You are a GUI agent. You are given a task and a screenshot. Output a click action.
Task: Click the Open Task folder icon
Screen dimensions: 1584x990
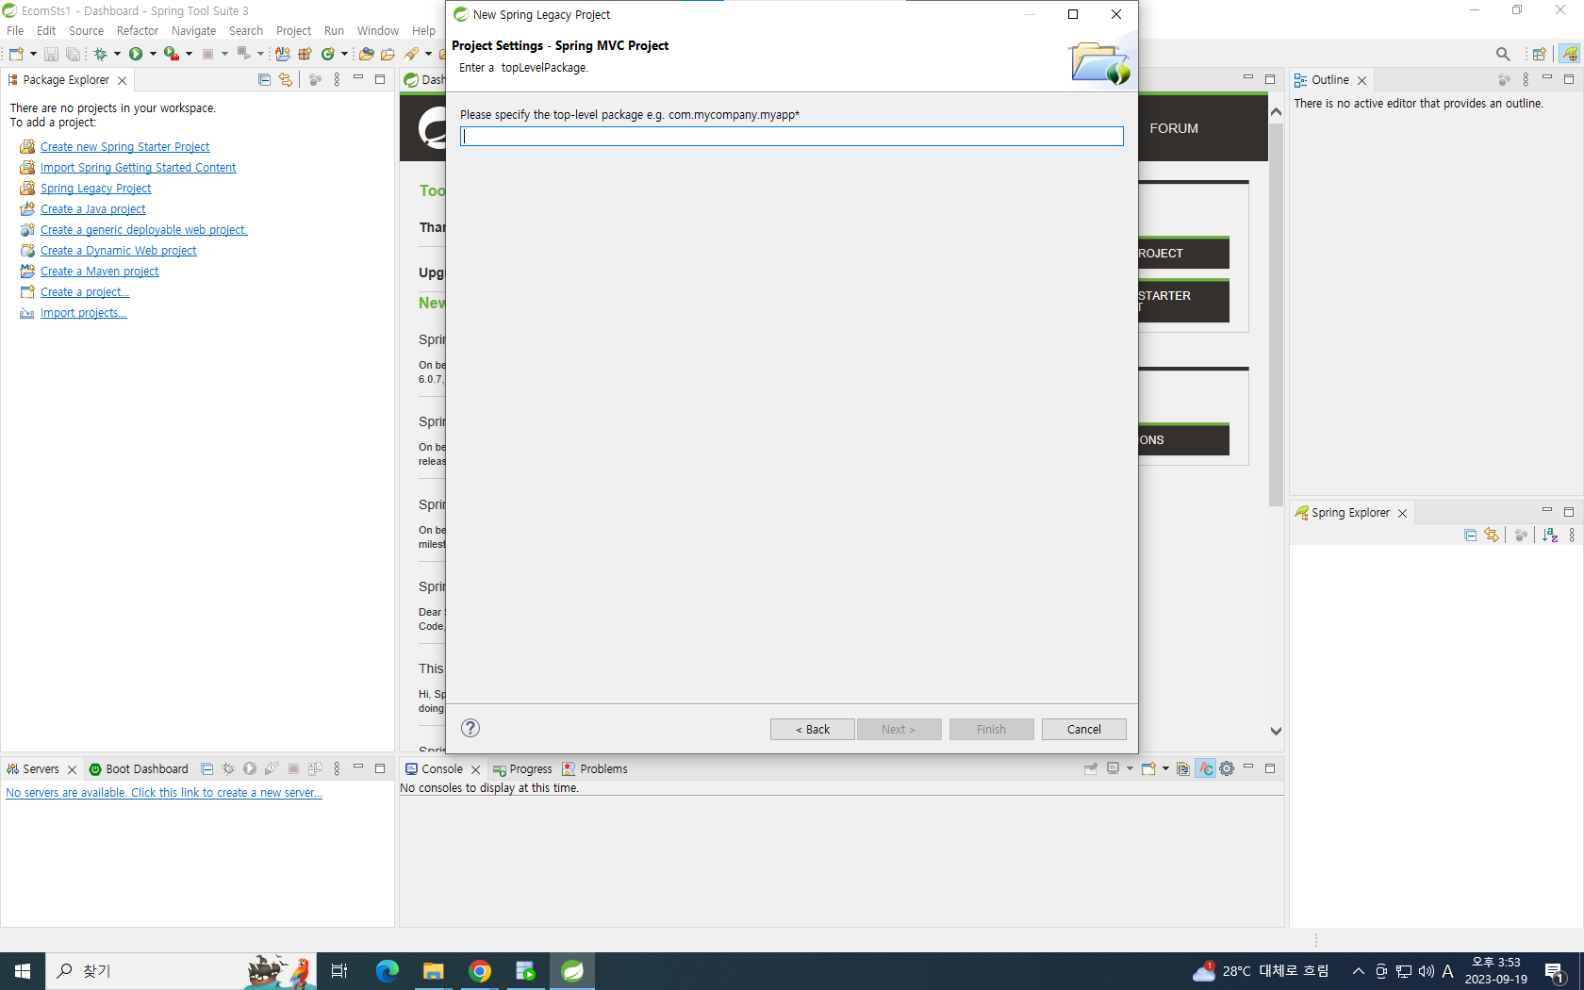pos(388,54)
